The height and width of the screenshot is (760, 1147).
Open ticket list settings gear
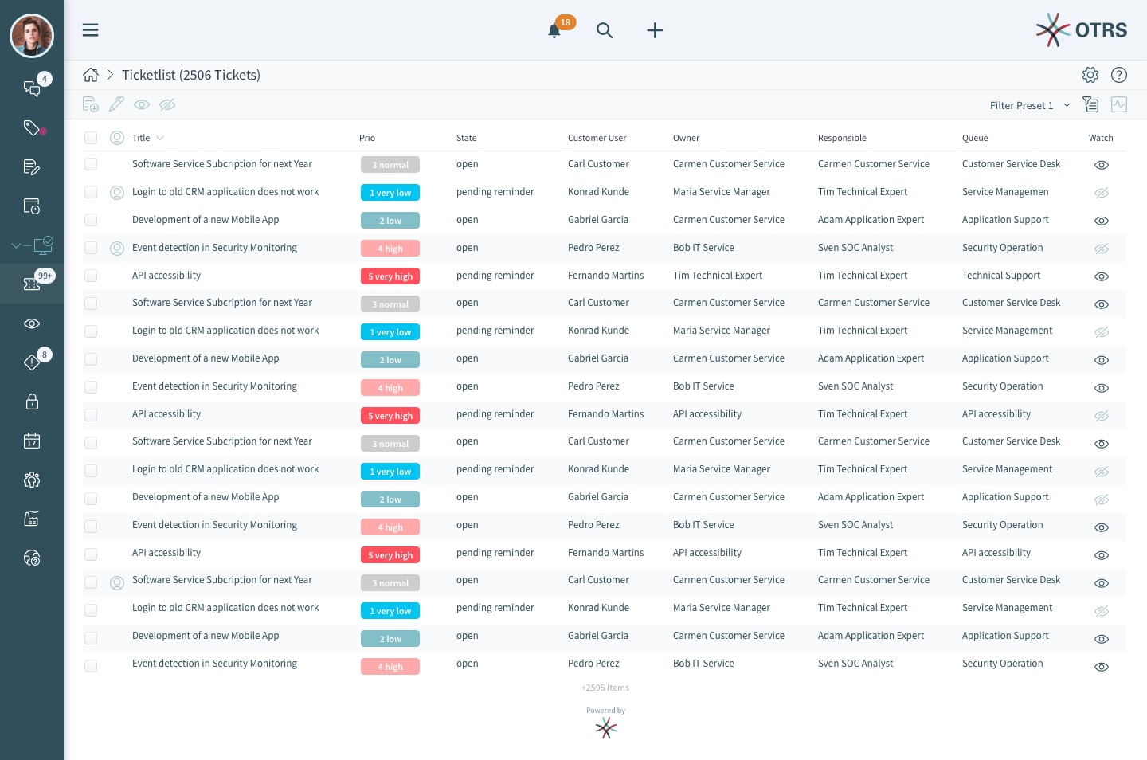point(1090,75)
